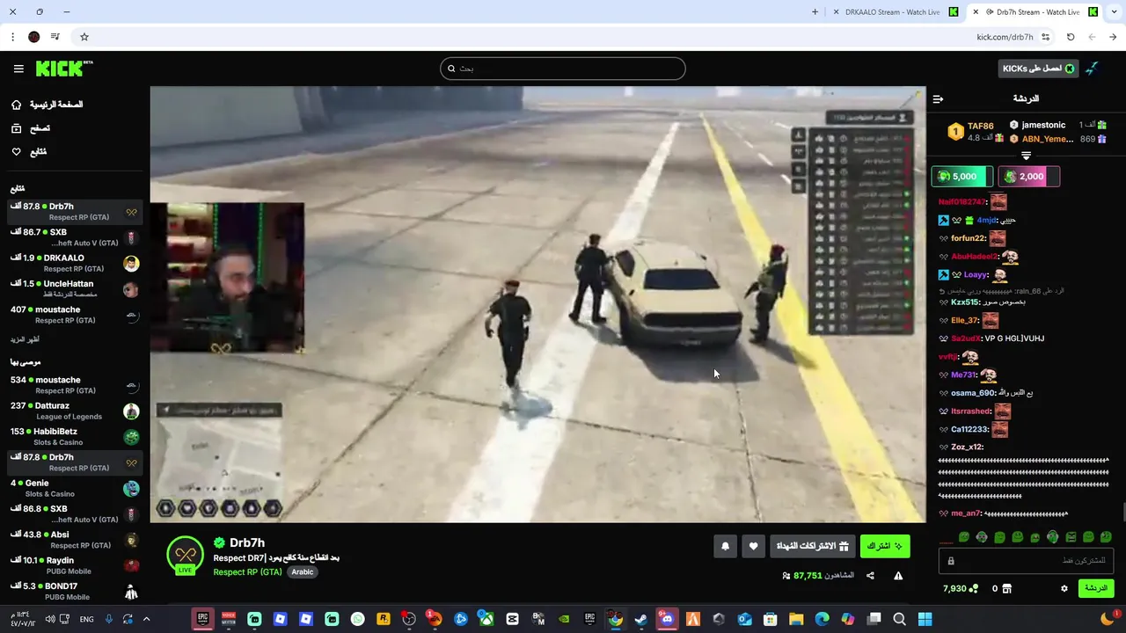Open Genie channel in recommended list

(75, 488)
